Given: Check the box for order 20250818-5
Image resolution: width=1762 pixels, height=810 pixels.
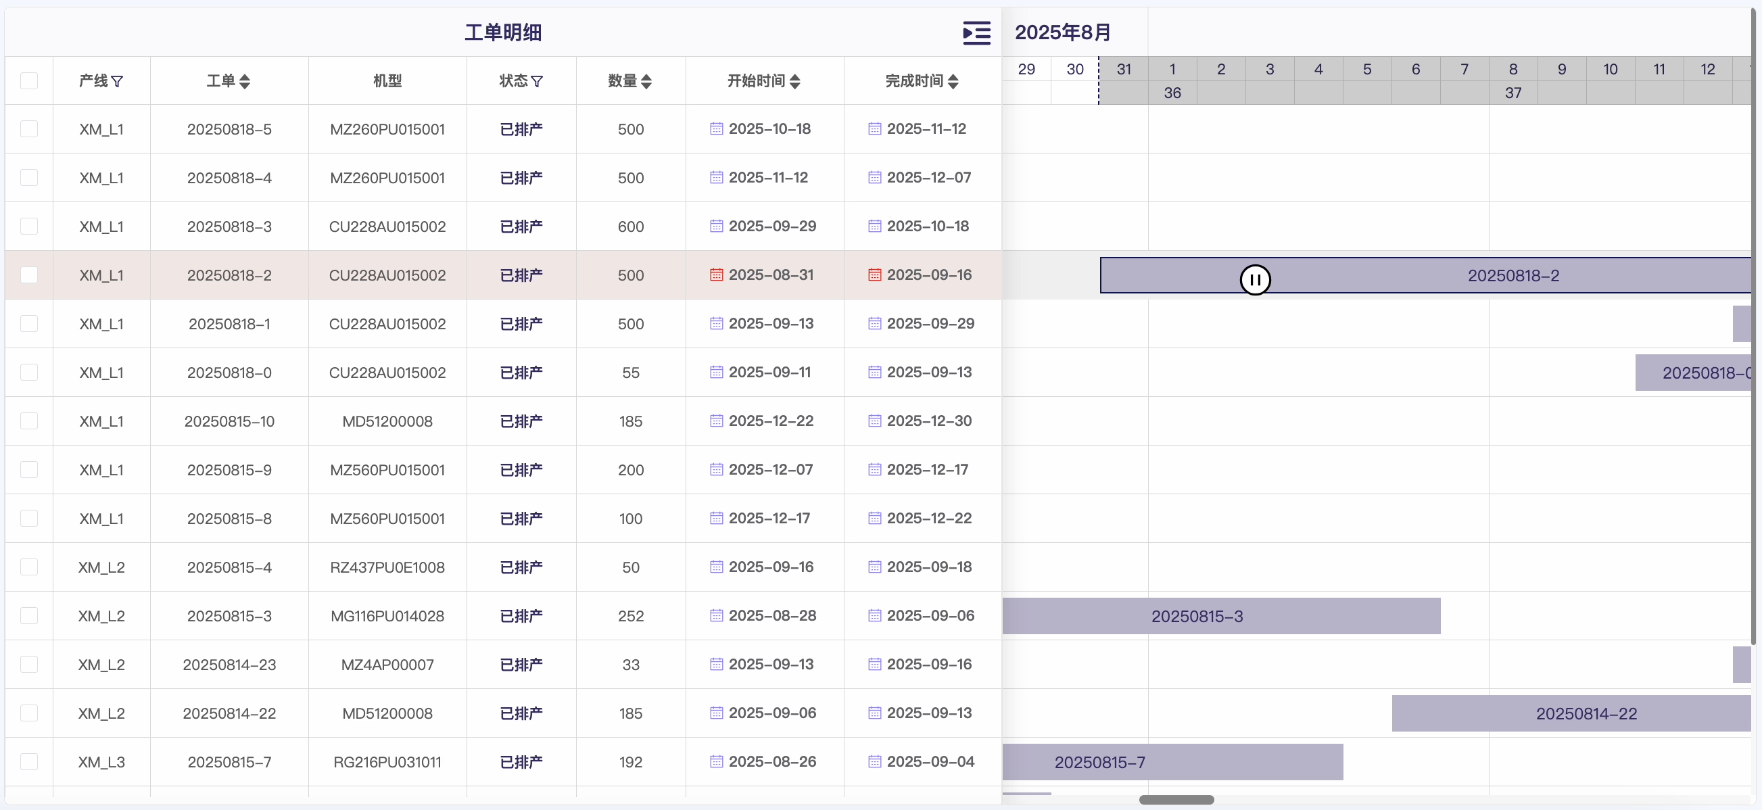Looking at the screenshot, I should tap(28, 128).
